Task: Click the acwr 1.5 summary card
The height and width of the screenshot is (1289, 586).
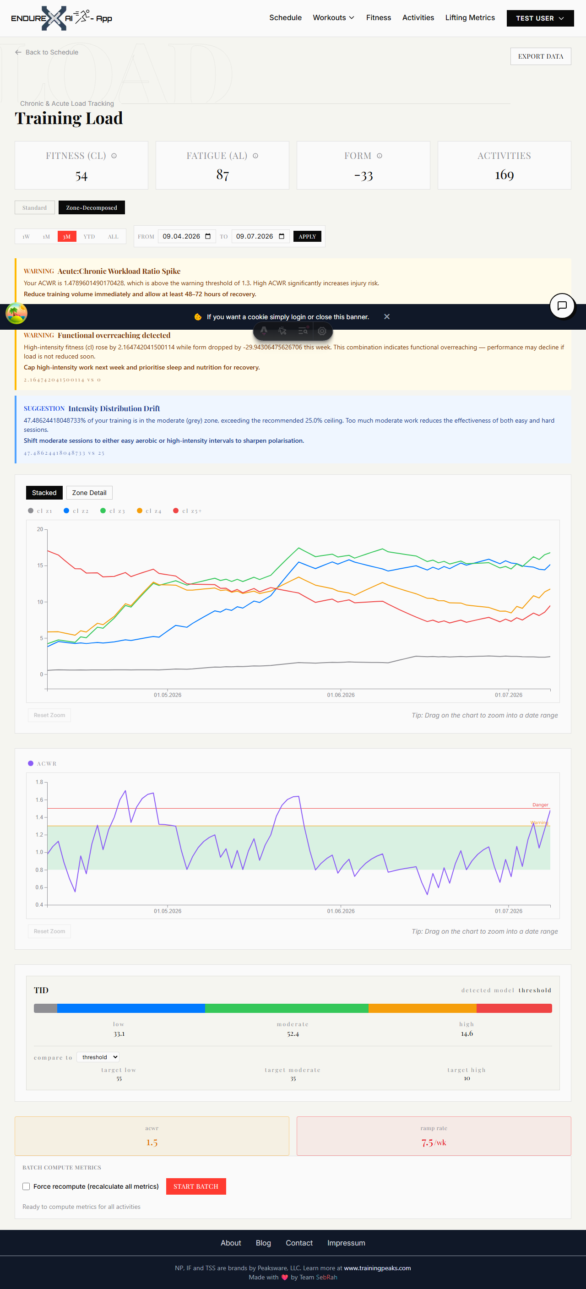Action: click(x=152, y=1136)
